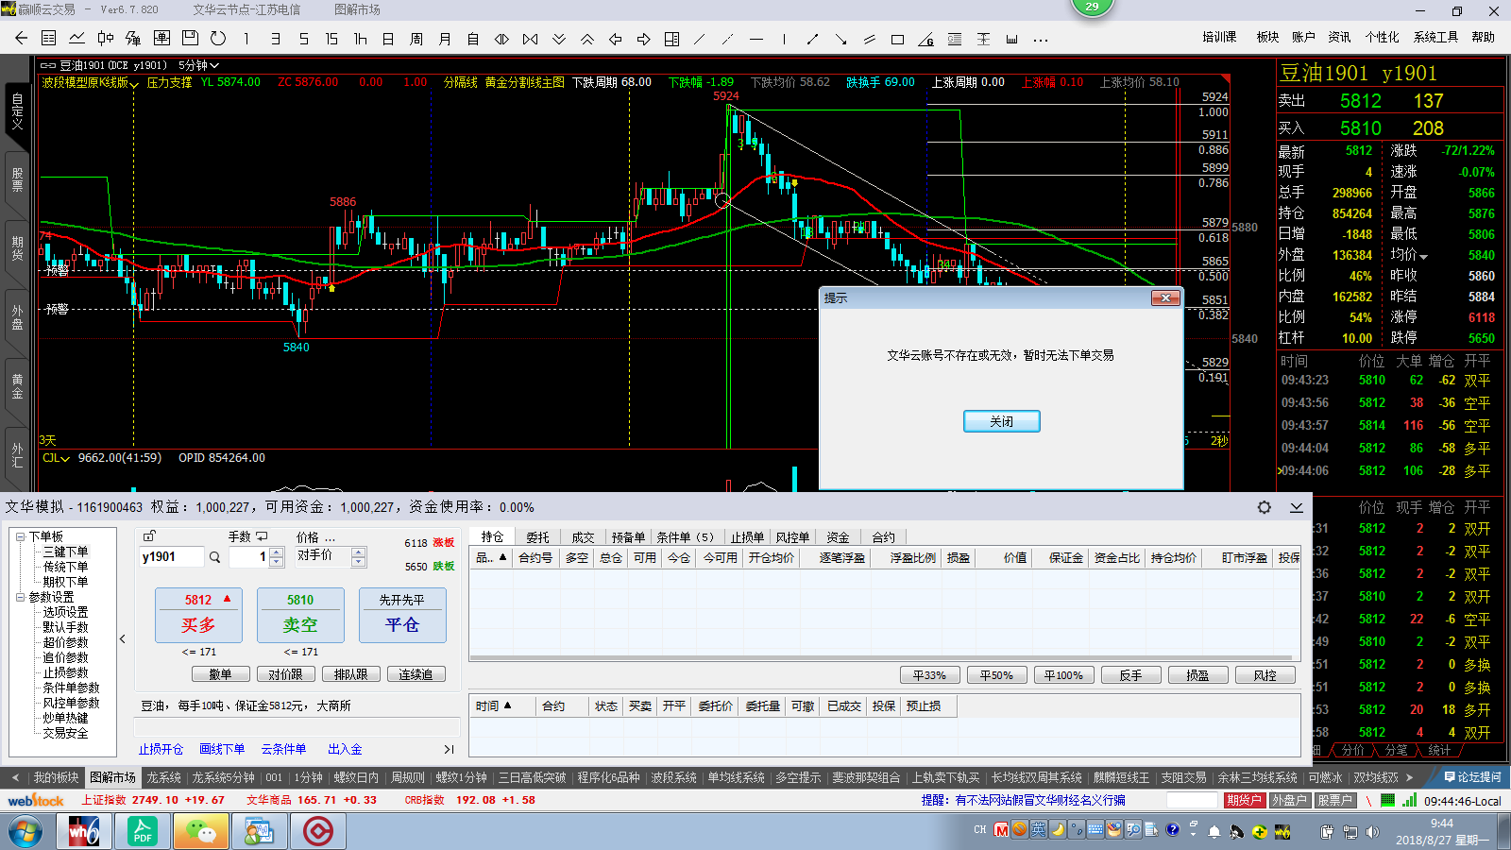Image resolution: width=1511 pixels, height=850 pixels.
Task: Open the quote list view icon
Action: click(49, 39)
